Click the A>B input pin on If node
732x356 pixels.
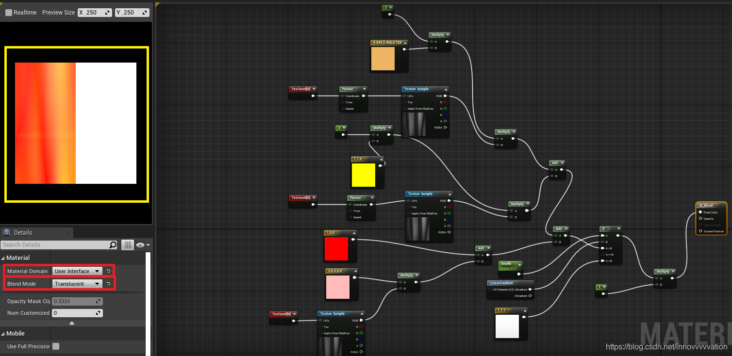pyautogui.click(x=602, y=248)
